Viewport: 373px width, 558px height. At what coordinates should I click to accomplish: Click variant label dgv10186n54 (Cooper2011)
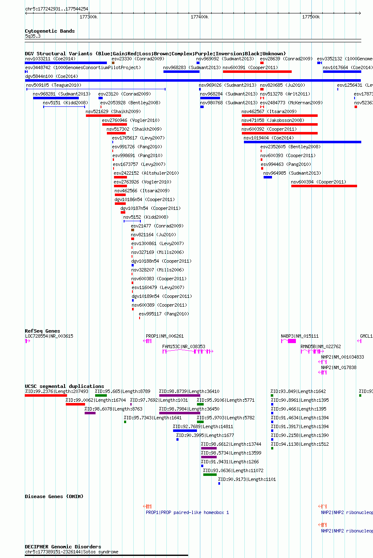[145, 199]
